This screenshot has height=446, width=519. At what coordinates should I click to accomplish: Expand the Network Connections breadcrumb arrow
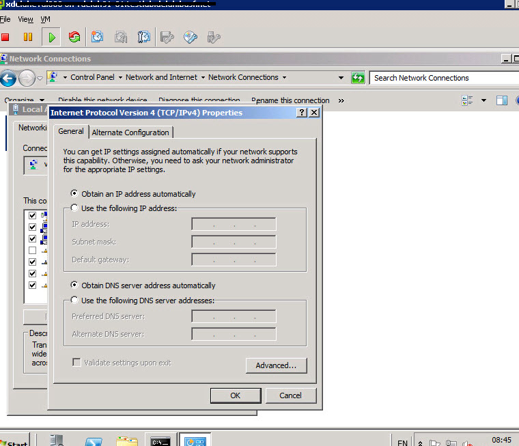click(284, 77)
